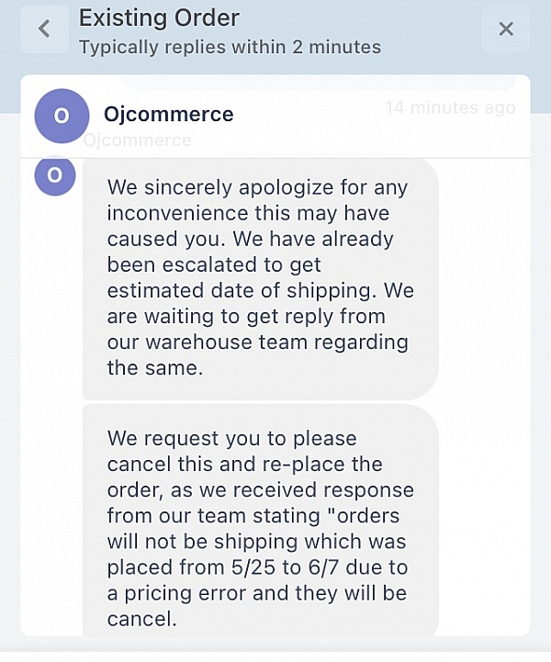The image size is (551, 662).
Task: Click the "14 minutes ago" timestamp
Action: (450, 107)
